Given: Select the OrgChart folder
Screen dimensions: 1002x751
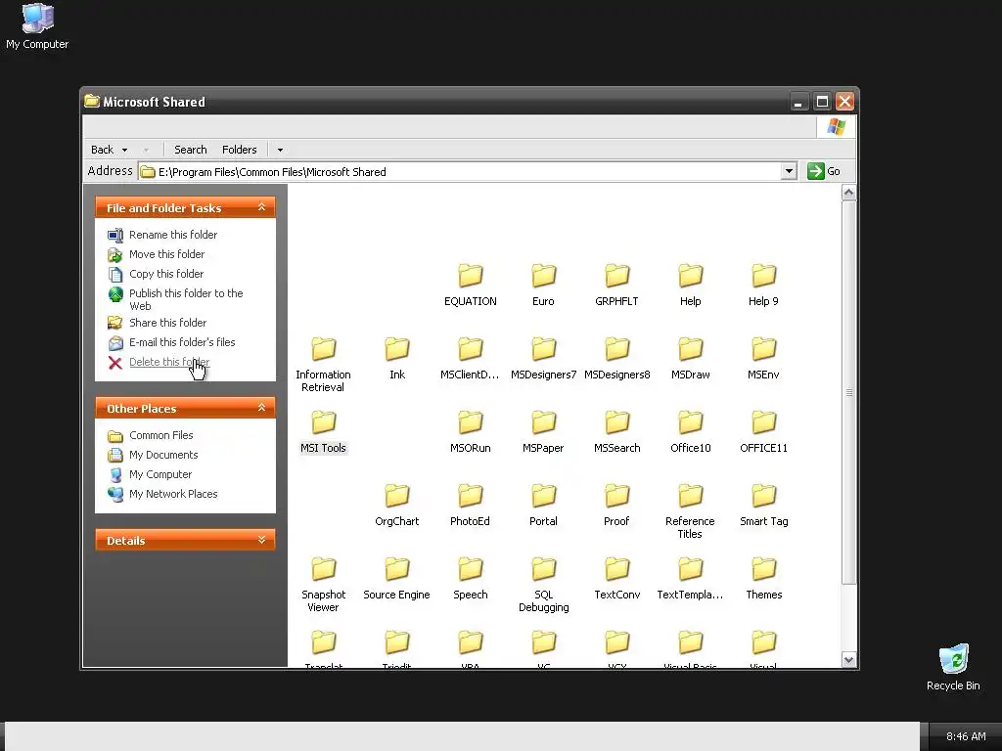Looking at the screenshot, I should coord(397,506).
